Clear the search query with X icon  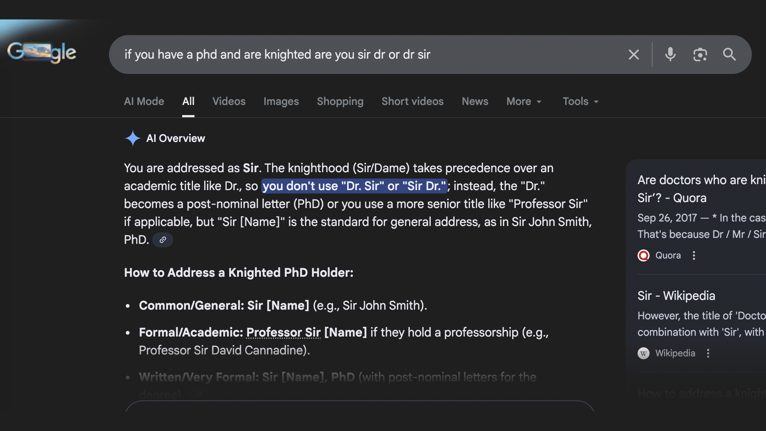coord(633,55)
